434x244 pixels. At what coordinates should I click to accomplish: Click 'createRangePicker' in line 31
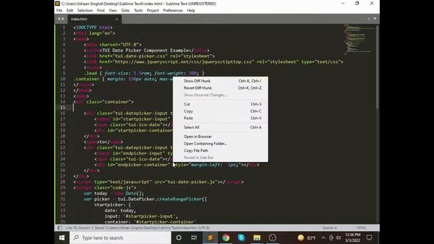pos(179,199)
